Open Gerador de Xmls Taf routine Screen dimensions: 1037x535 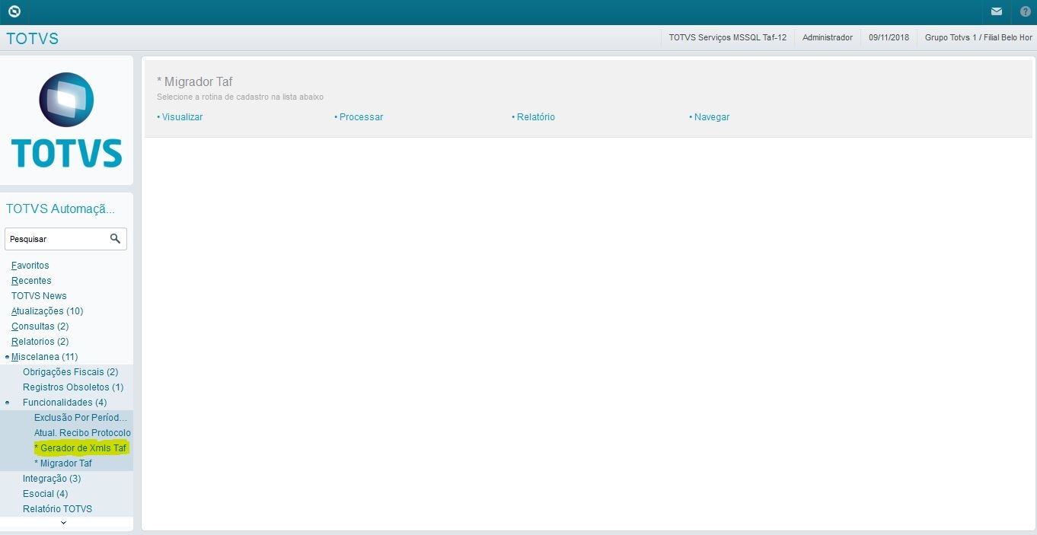pyautogui.click(x=80, y=448)
